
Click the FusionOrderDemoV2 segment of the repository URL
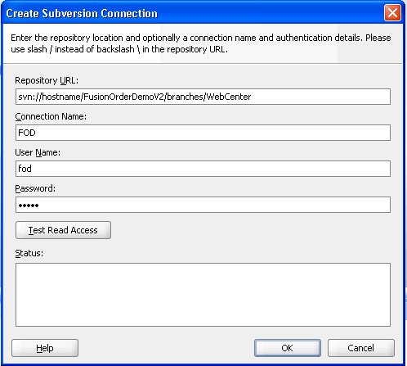(123, 97)
